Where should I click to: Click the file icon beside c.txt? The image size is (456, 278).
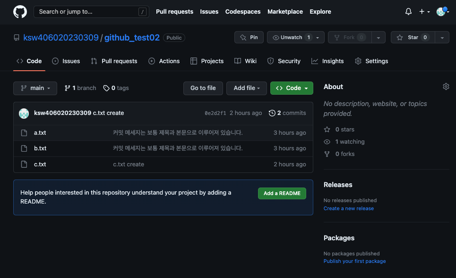pyautogui.click(x=24, y=164)
